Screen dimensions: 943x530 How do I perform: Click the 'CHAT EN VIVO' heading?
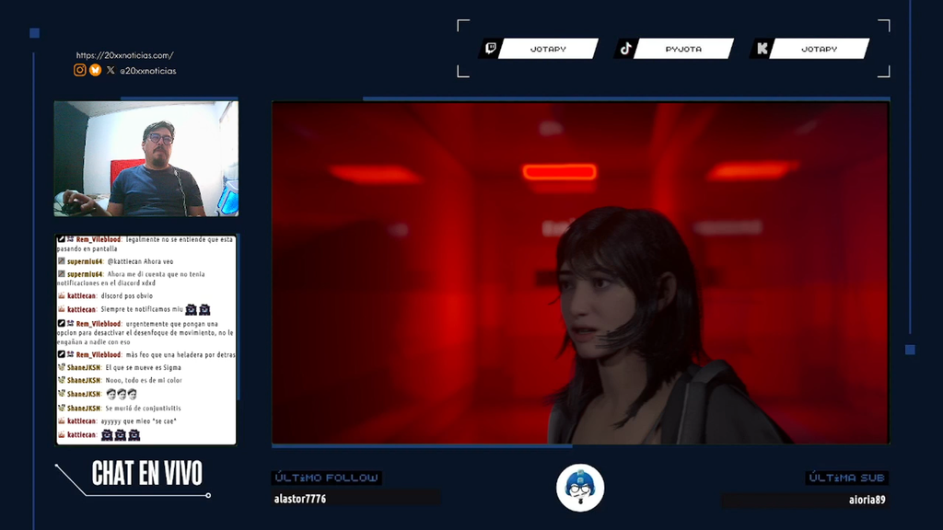pyautogui.click(x=146, y=474)
